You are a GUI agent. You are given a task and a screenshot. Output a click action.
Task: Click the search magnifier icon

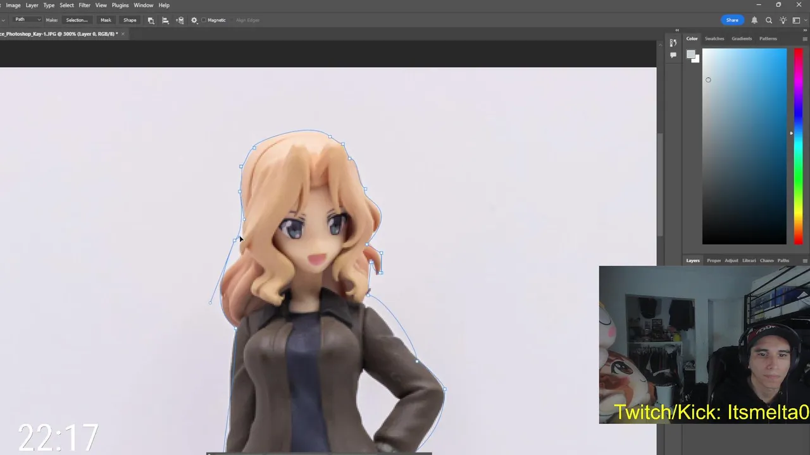click(769, 20)
